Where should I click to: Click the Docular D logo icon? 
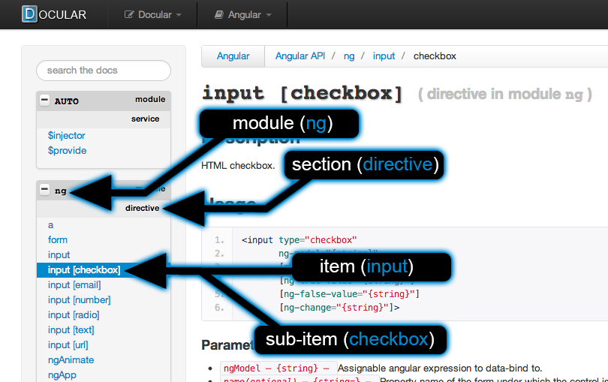pyautogui.click(x=29, y=14)
